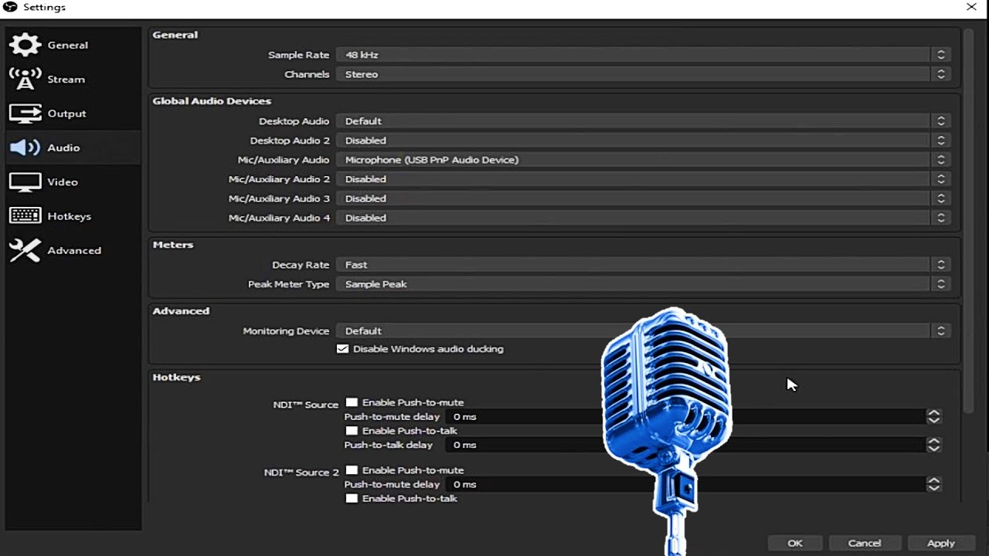Enable Push-to-mute for NDI Source
989x556 pixels.
[x=352, y=402]
